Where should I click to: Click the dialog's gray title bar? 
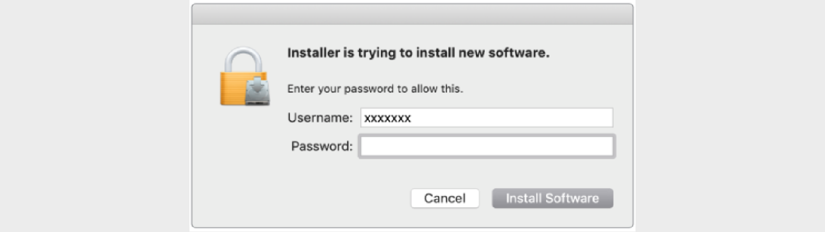coord(412,14)
